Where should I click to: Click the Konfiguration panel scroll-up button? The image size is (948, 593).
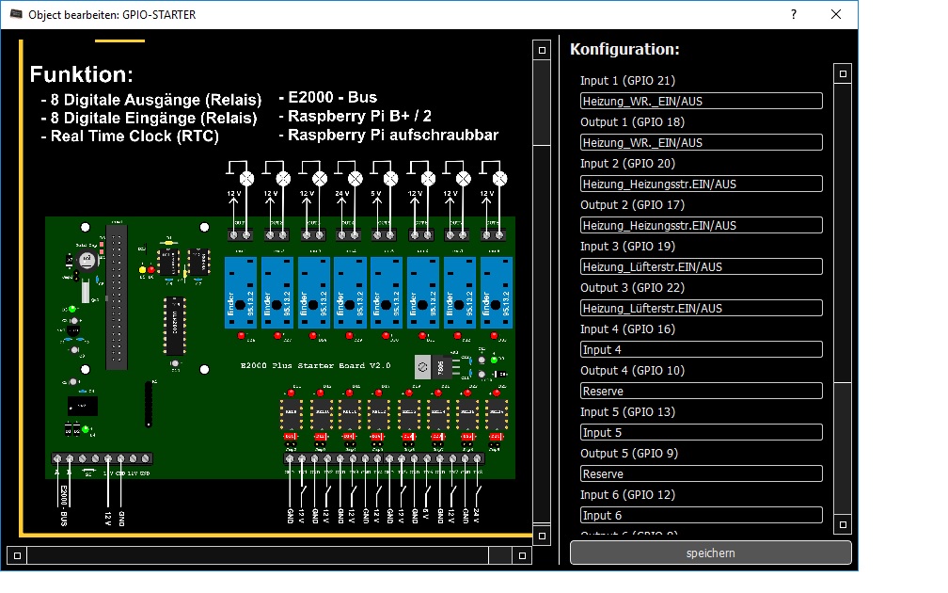pos(843,73)
